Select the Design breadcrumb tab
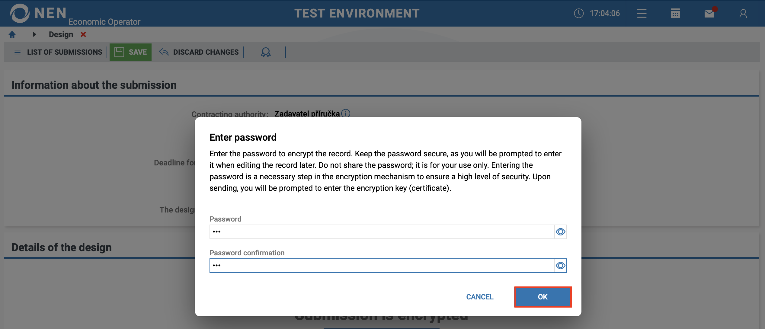This screenshot has height=329, width=765. click(61, 35)
